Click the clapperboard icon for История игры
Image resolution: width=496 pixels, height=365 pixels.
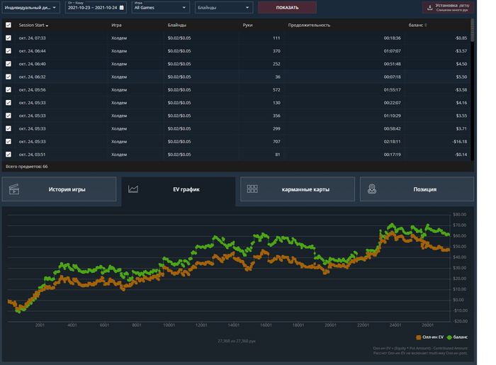click(x=14, y=189)
